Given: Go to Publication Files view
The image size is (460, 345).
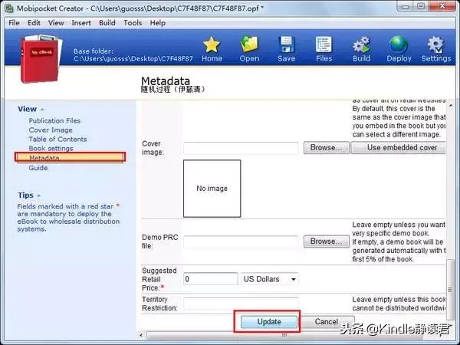Looking at the screenshot, I should point(54,120).
